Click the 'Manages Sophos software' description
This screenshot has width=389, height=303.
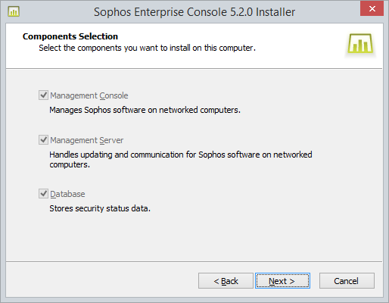pos(145,110)
